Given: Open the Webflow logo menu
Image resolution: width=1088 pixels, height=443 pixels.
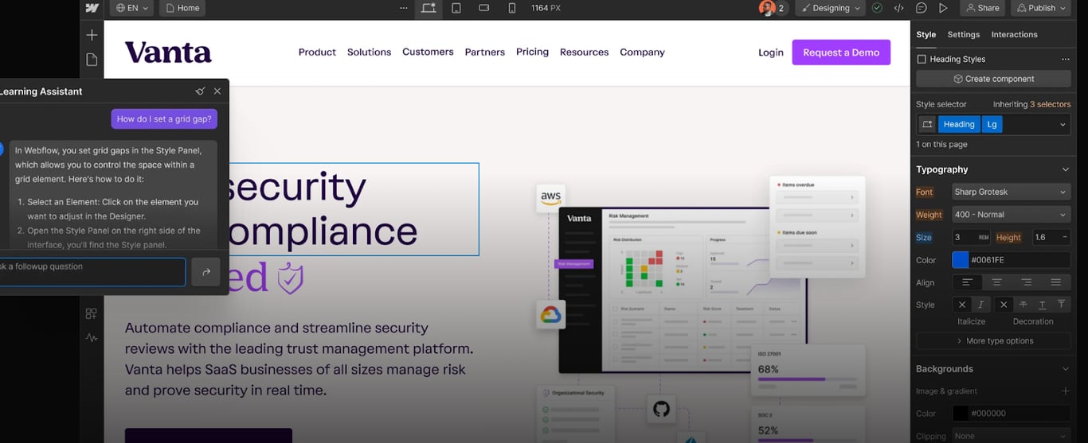Looking at the screenshot, I should tap(92, 8).
